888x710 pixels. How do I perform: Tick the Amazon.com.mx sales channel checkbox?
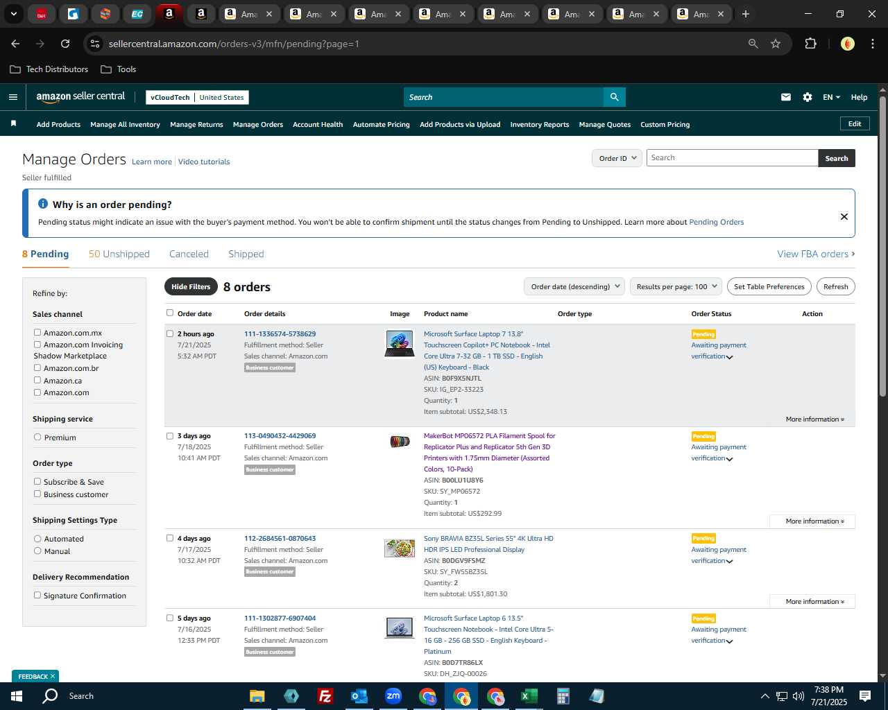(x=37, y=333)
